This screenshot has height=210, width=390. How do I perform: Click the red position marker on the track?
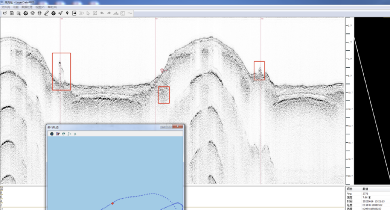(x=112, y=203)
